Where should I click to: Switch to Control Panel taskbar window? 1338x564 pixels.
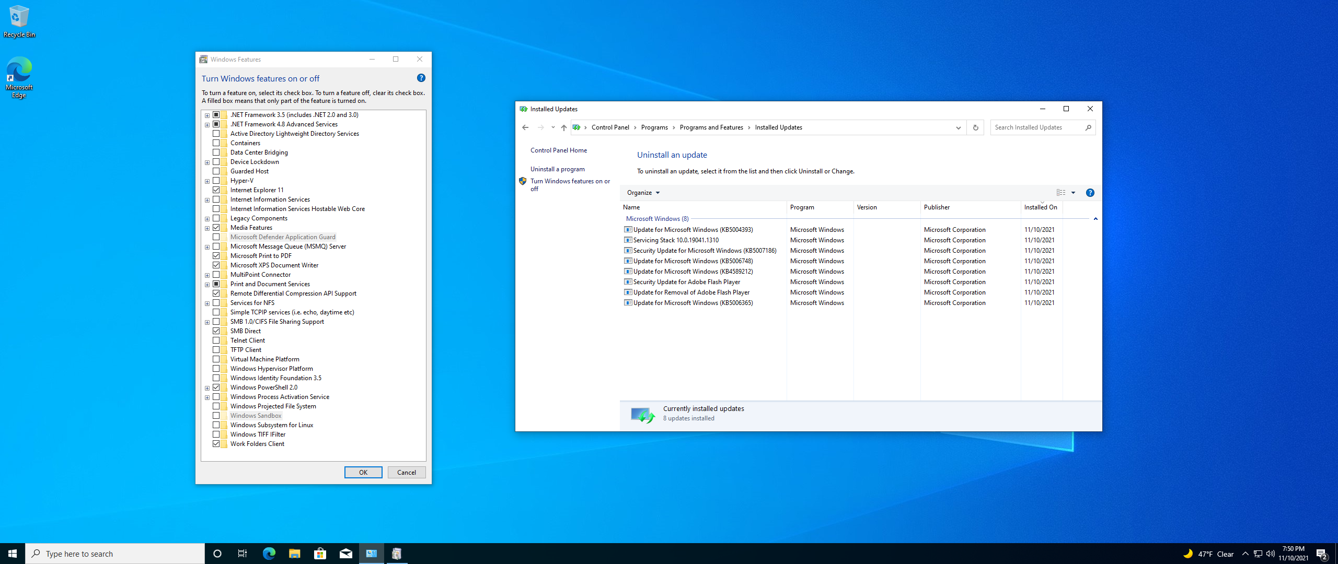pyautogui.click(x=372, y=554)
